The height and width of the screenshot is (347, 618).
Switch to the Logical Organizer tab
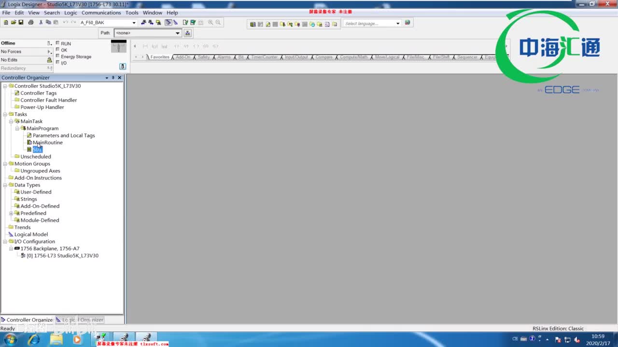click(x=80, y=320)
